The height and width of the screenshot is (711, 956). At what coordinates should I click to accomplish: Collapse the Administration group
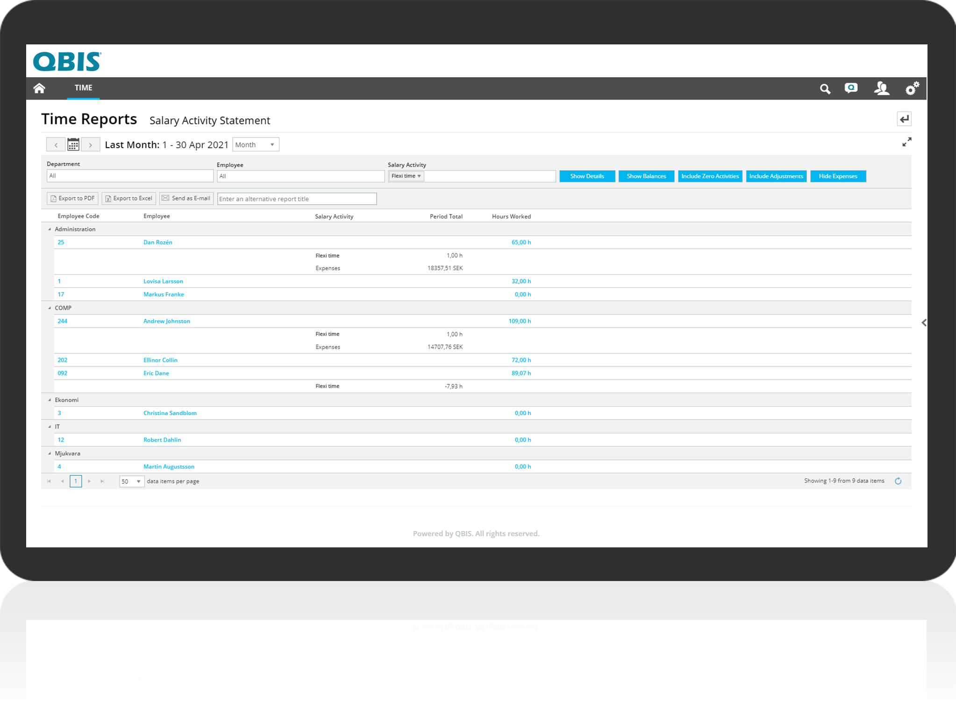tap(50, 229)
